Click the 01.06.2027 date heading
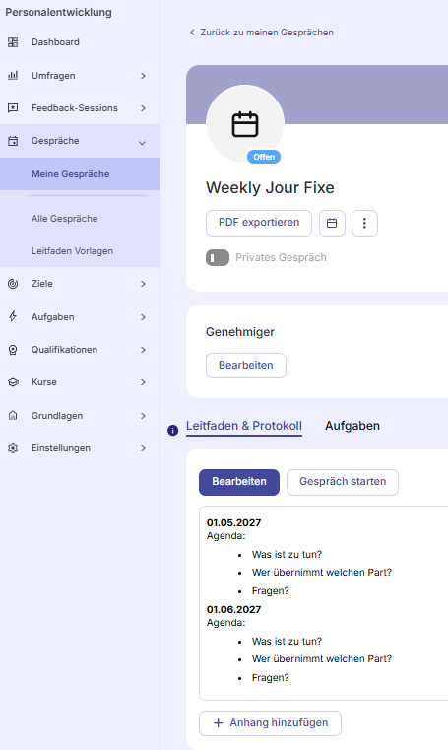Screen dimensions: 448x750 [x=233, y=609]
